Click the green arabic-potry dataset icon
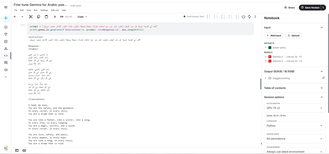This screenshot has width=329, height=154. tap(270, 47)
